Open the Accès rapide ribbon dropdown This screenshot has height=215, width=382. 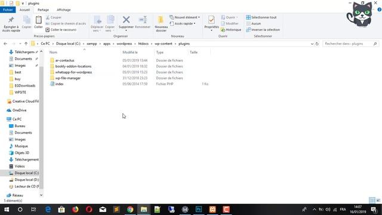183,23
